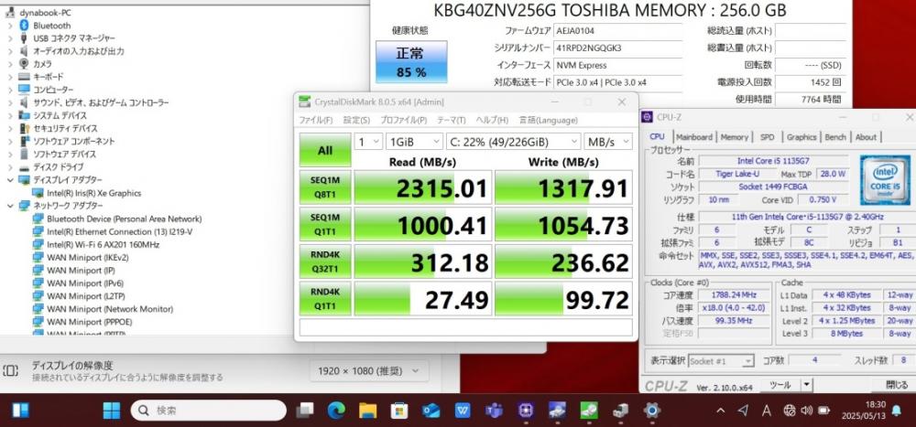Switch to the Graphics tab in CPU-Z

point(801,137)
